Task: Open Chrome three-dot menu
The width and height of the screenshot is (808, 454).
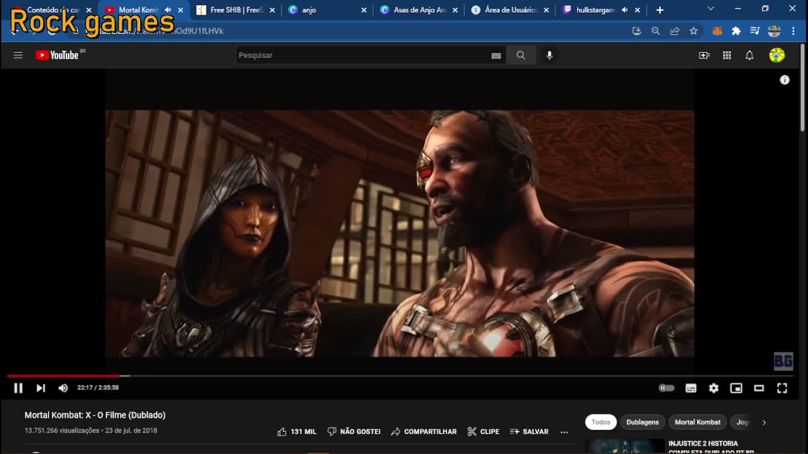Action: [x=793, y=31]
